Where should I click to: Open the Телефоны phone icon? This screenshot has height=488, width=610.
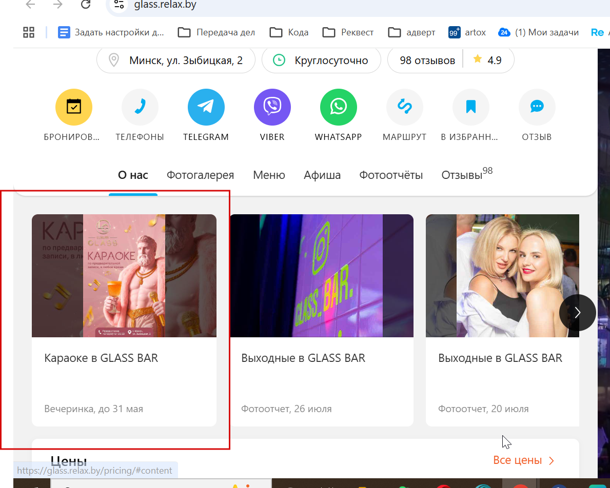pos(140,107)
